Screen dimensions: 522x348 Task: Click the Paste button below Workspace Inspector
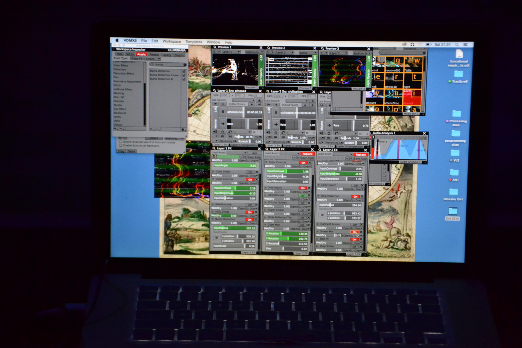(x=132, y=151)
